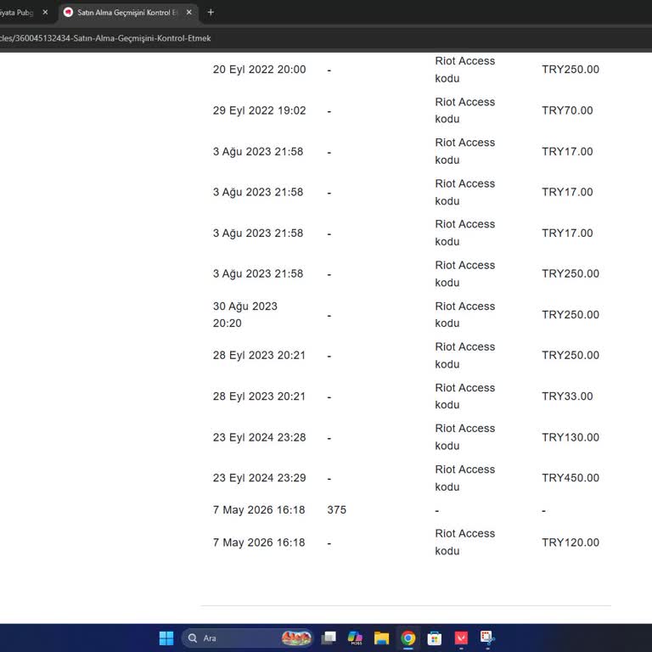Click the TRY70.00 amount
The width and height of the screenshot is (652, 652).
coord(567,110)
